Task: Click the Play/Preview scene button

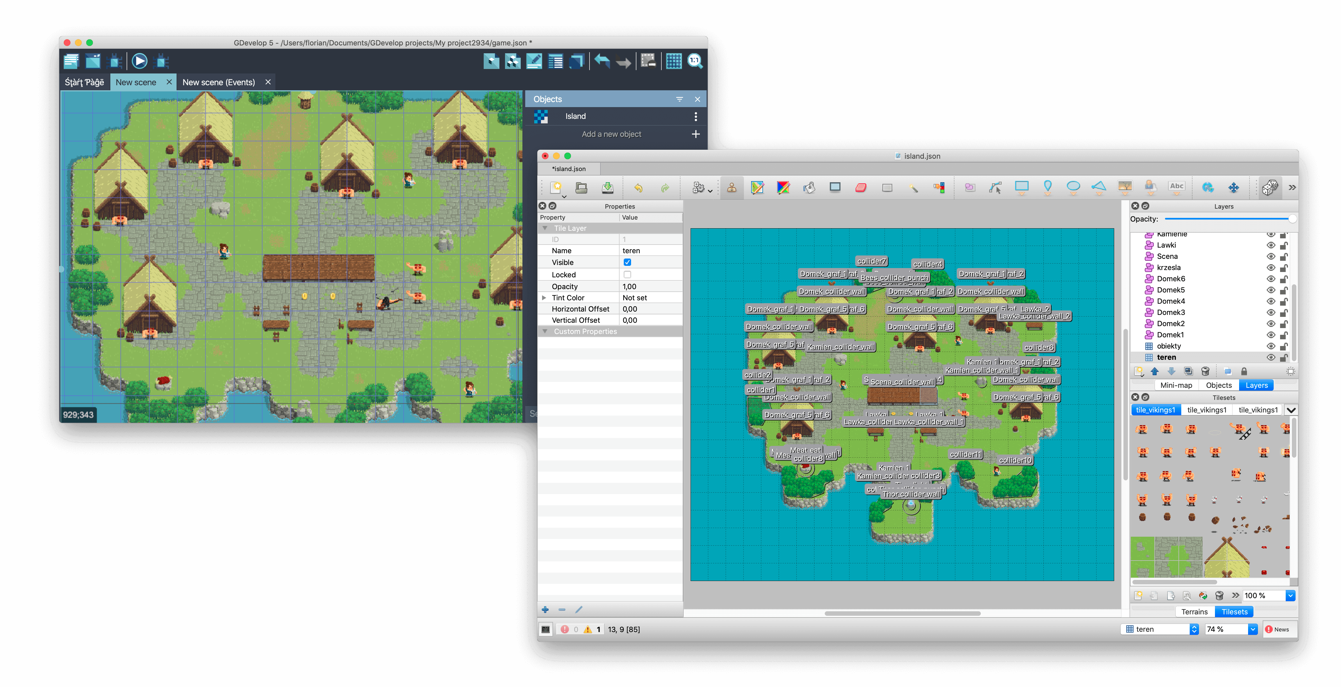Action: [140, 61]
